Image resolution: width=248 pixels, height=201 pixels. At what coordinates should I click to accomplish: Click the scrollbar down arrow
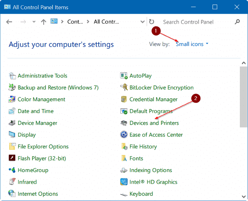click(x=244, y=196)
